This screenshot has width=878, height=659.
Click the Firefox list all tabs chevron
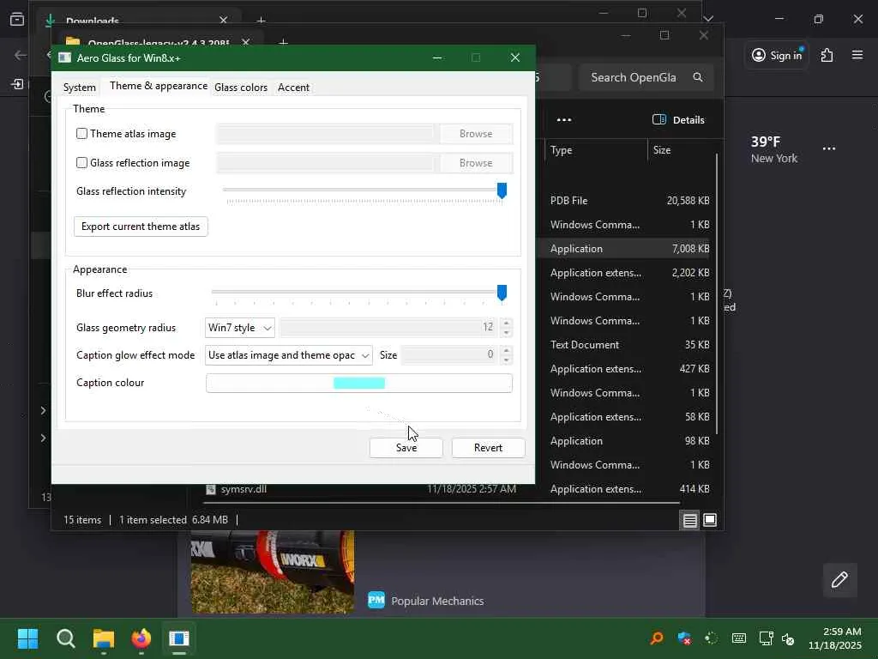[x=708, y=19]
